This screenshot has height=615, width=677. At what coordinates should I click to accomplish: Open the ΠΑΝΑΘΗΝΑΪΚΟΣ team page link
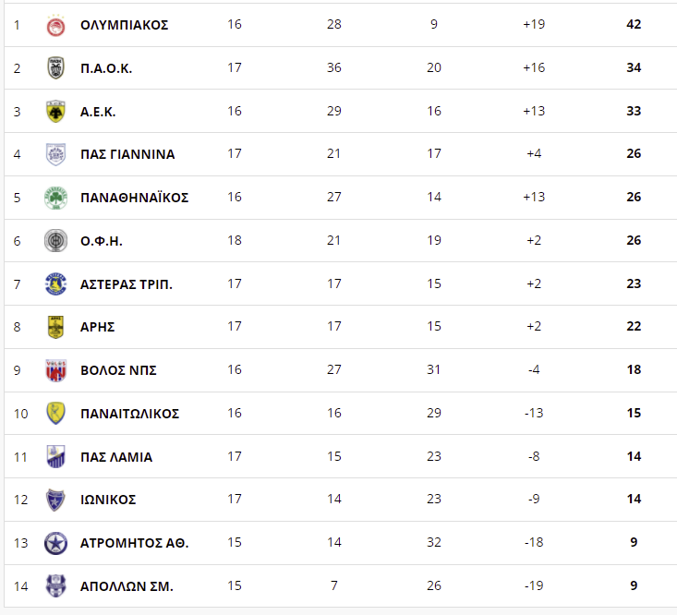134,198
